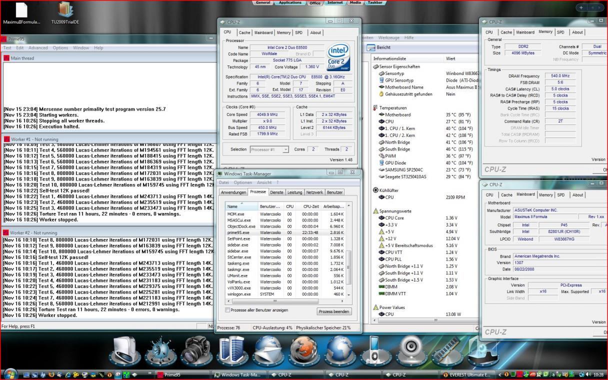Click the HP quick launch icon
This screenshot has width=608, height=380.
pyautogui.click(x=43, y=374)
